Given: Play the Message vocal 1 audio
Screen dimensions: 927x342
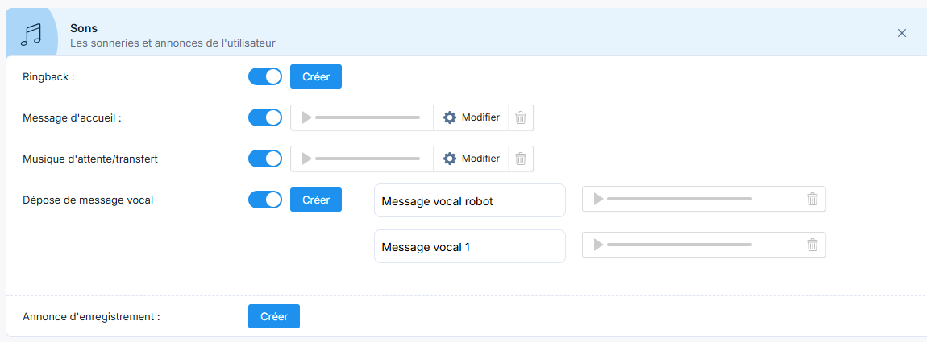Looking at the screenshot, I should click(598, 245).
